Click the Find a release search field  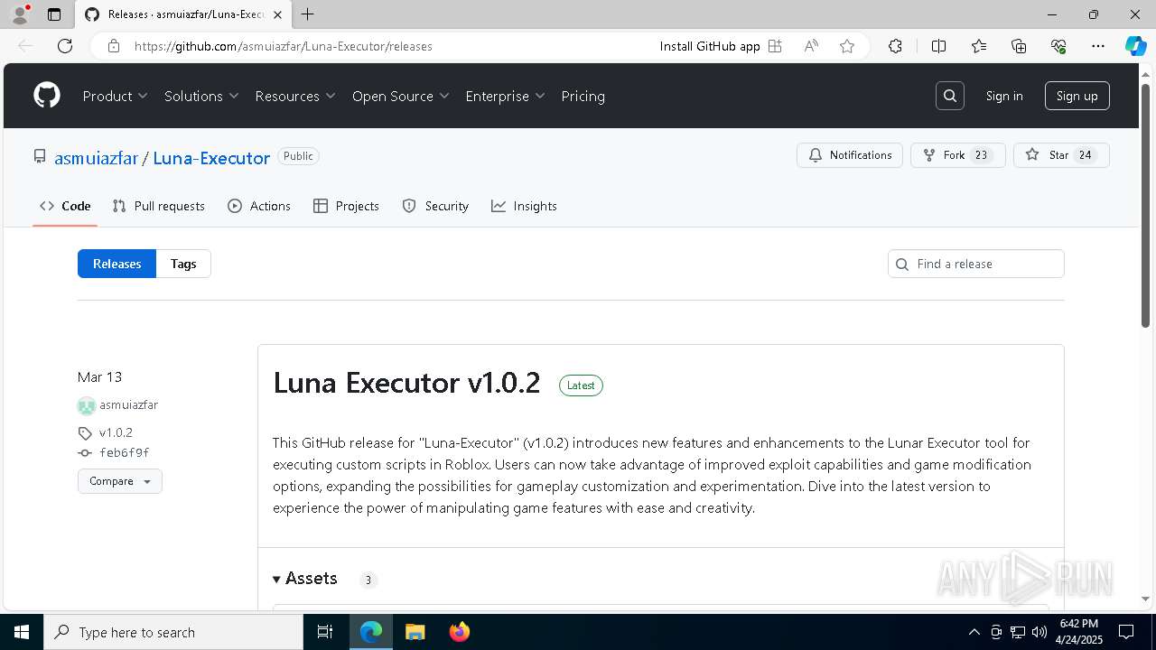tap(976, 264)
